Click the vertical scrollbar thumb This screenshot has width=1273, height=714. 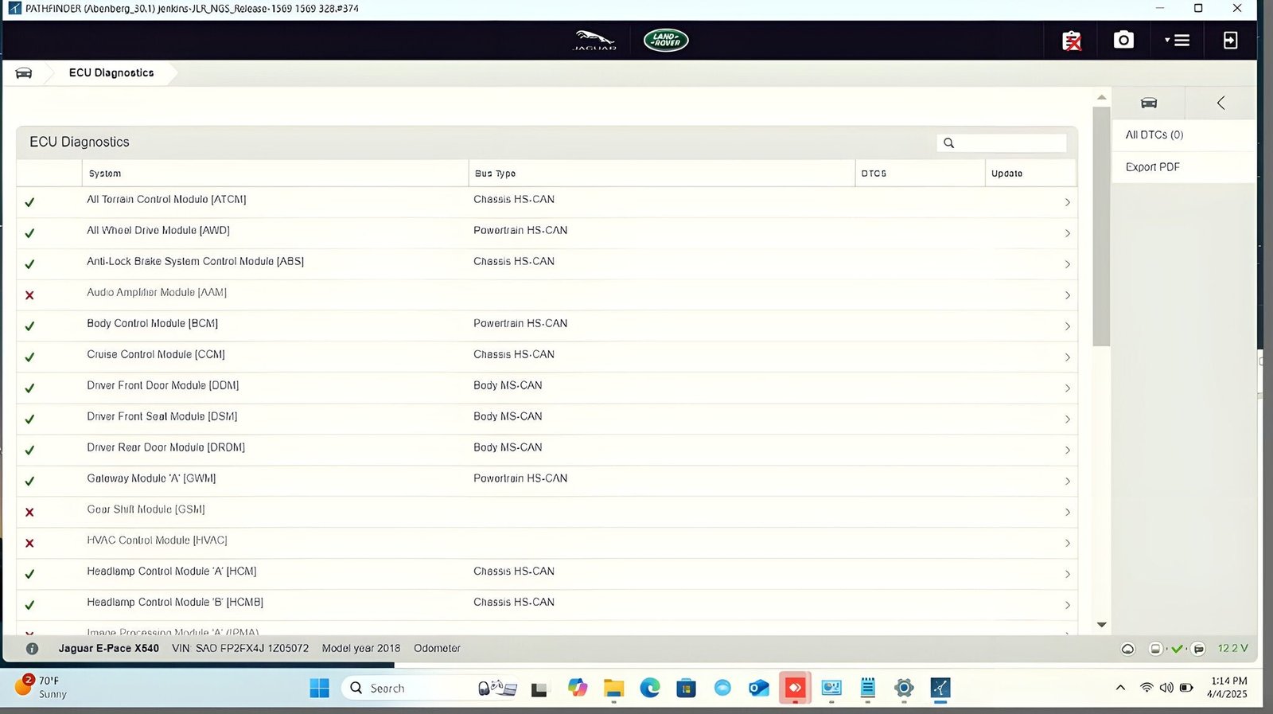(x=1101, y=227)
